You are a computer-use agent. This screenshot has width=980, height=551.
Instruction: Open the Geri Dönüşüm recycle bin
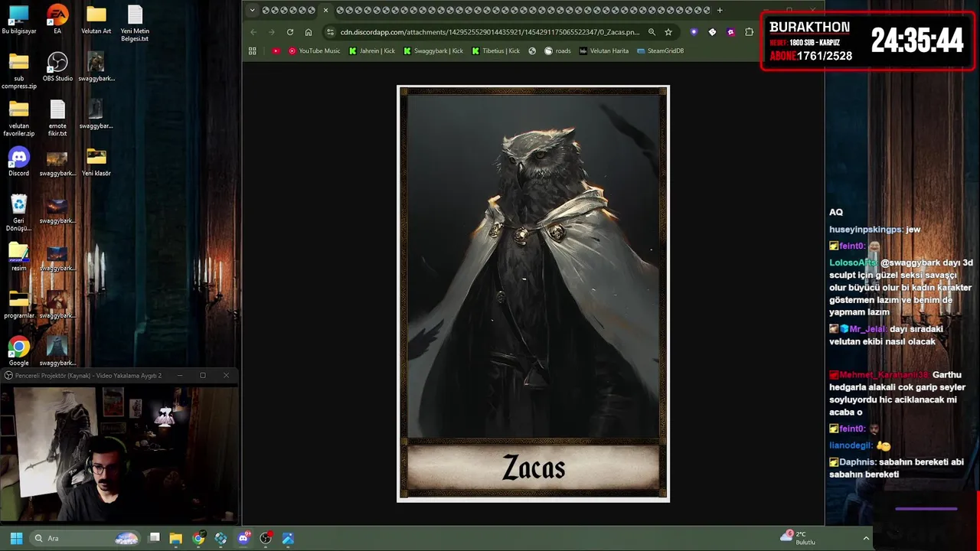[19, 214]
